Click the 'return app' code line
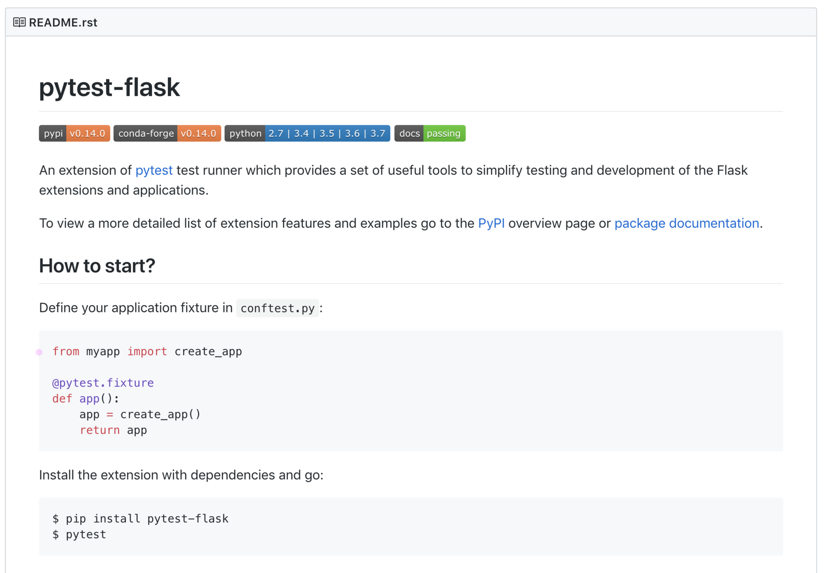Viewport: 827px width, 573px height. coord(113,430)
